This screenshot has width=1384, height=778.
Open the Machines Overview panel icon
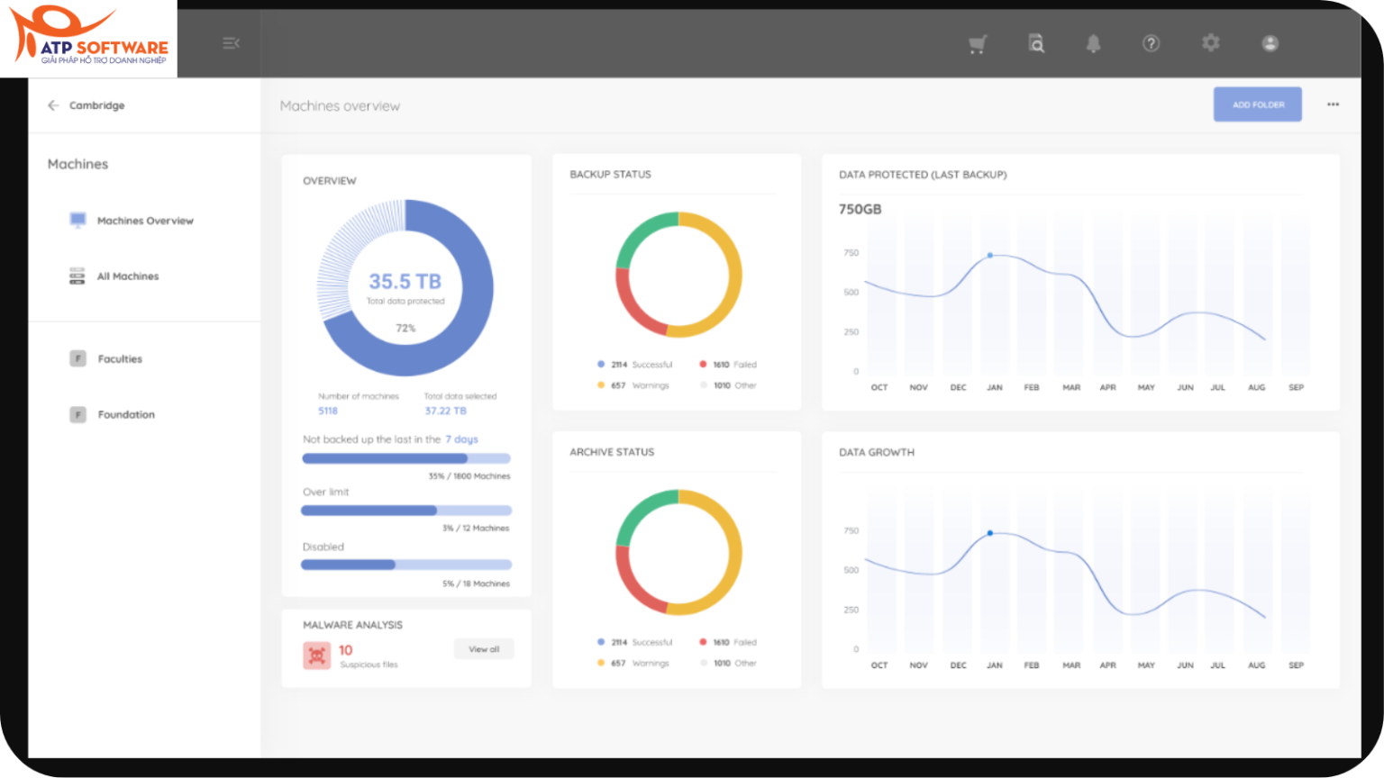77,220
